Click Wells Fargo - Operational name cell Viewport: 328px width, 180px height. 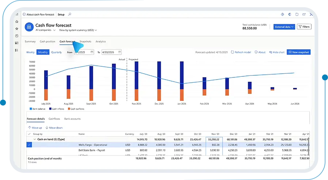coord(93,145)
